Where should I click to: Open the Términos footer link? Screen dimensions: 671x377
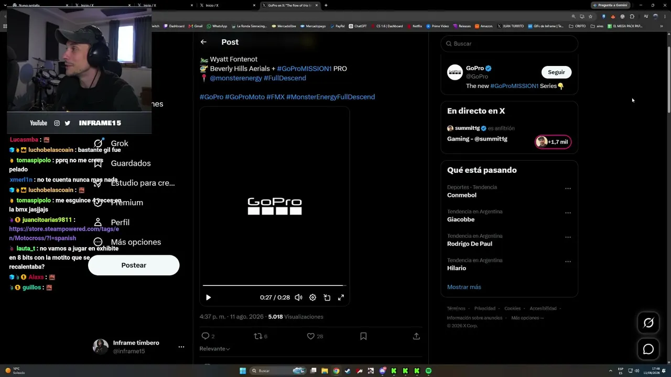(x=456, y=308)
